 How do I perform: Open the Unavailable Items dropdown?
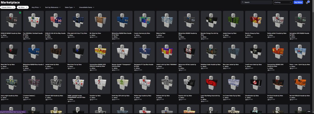tap(87, 7)
